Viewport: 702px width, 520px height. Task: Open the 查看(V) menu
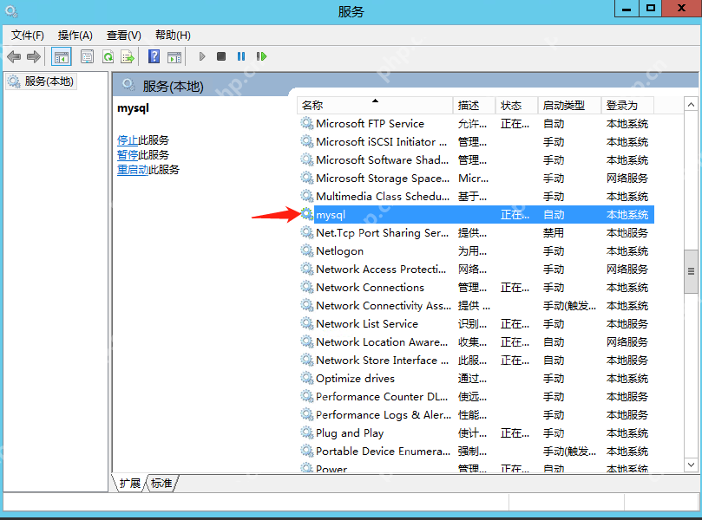124,35
